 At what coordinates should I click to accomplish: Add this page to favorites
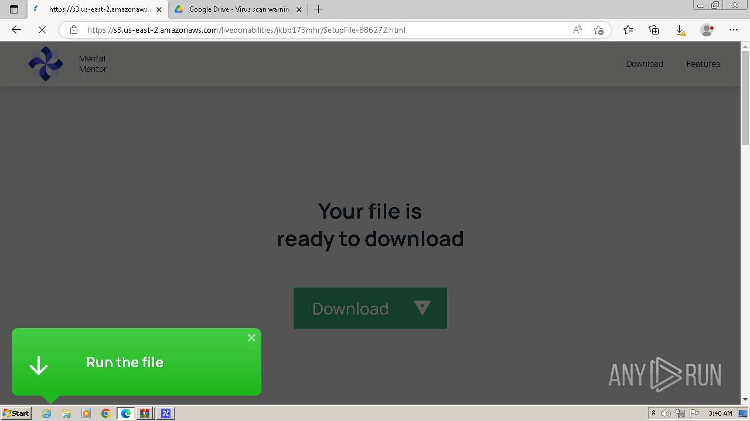tap(598, 30)
